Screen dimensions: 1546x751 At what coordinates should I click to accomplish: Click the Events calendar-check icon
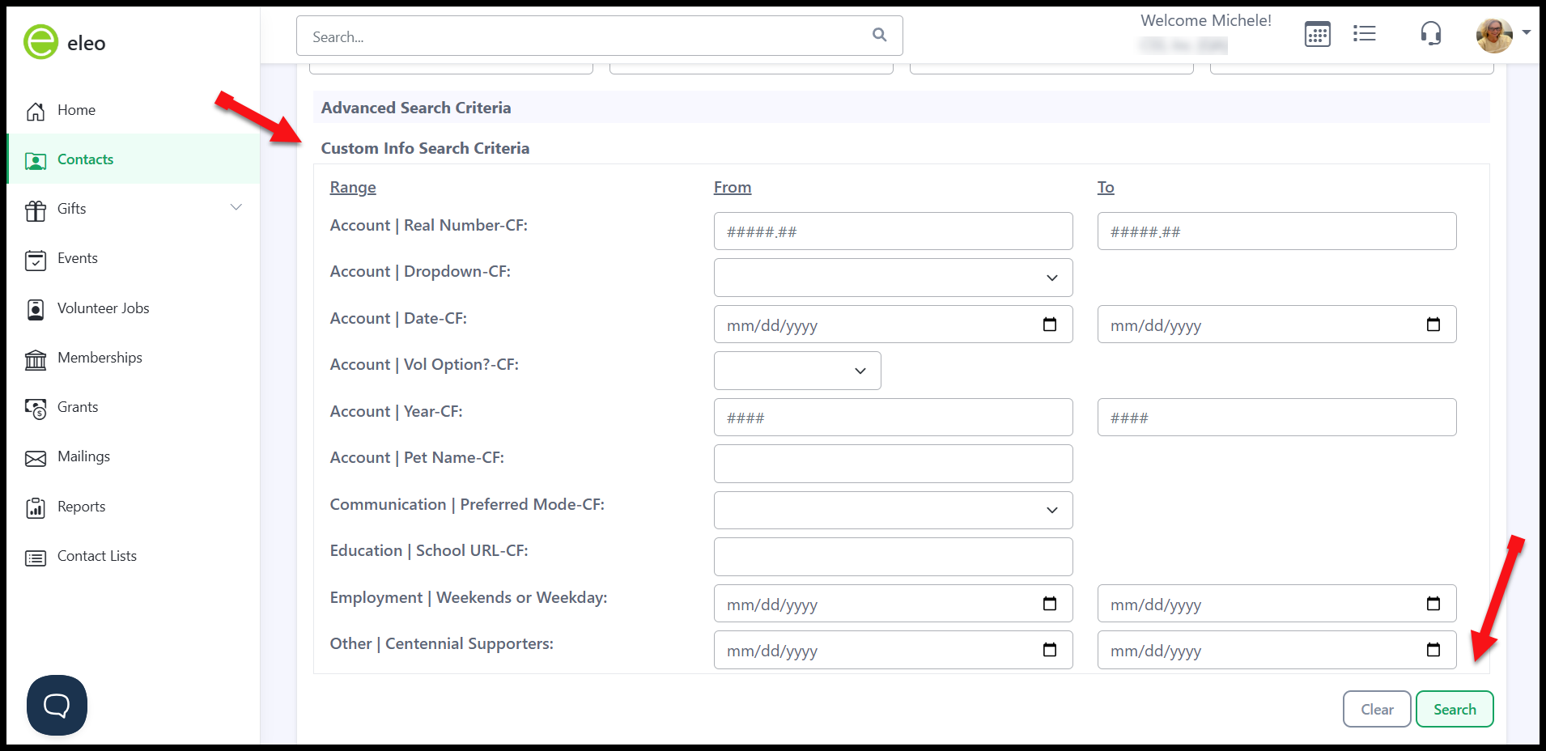tap(36, 260)
